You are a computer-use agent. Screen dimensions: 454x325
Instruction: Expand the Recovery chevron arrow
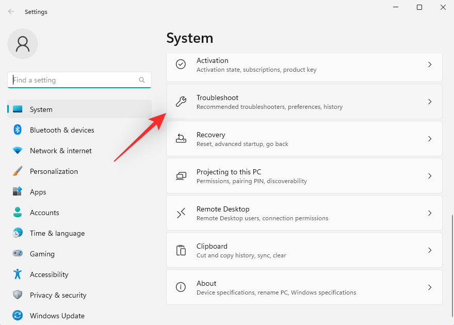(x=430, y=139)
